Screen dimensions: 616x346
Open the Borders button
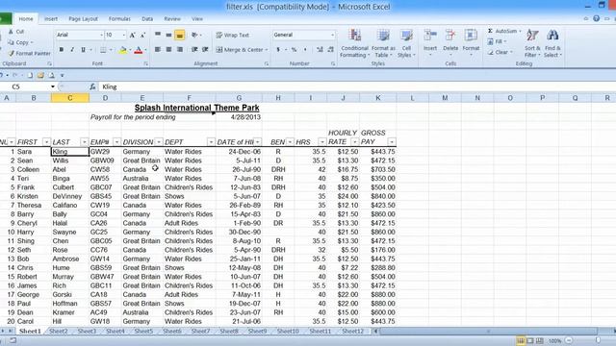pos(103,50)
